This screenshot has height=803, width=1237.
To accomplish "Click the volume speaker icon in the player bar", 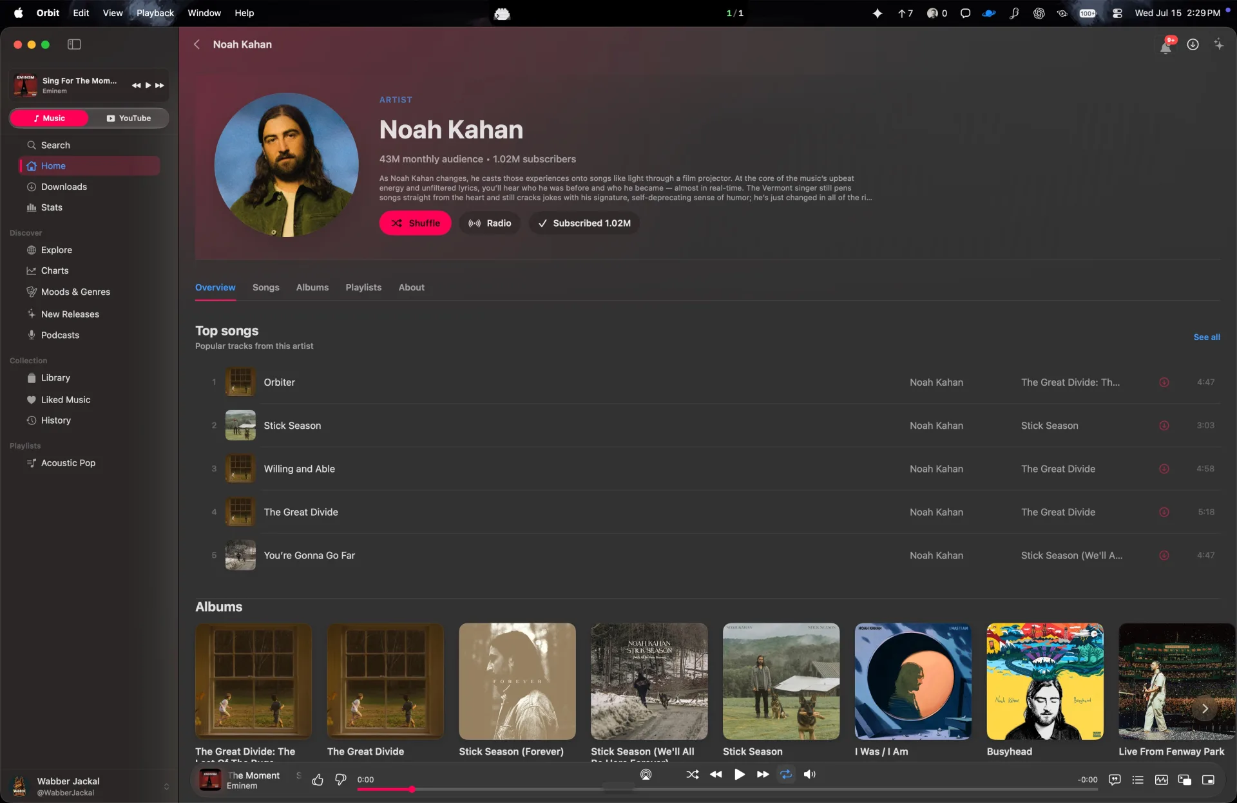I will click(810, 775).
